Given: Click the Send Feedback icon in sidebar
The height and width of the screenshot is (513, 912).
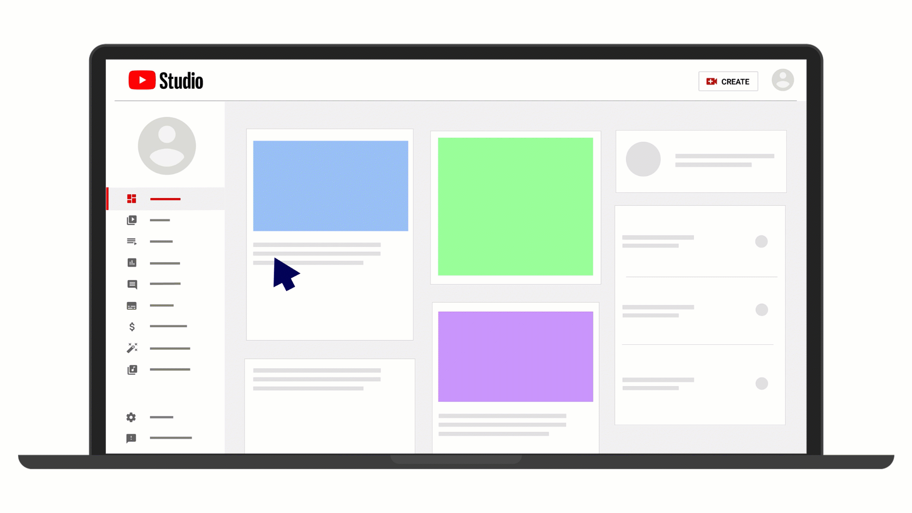Looking at the screenshot, I should 131,438.
